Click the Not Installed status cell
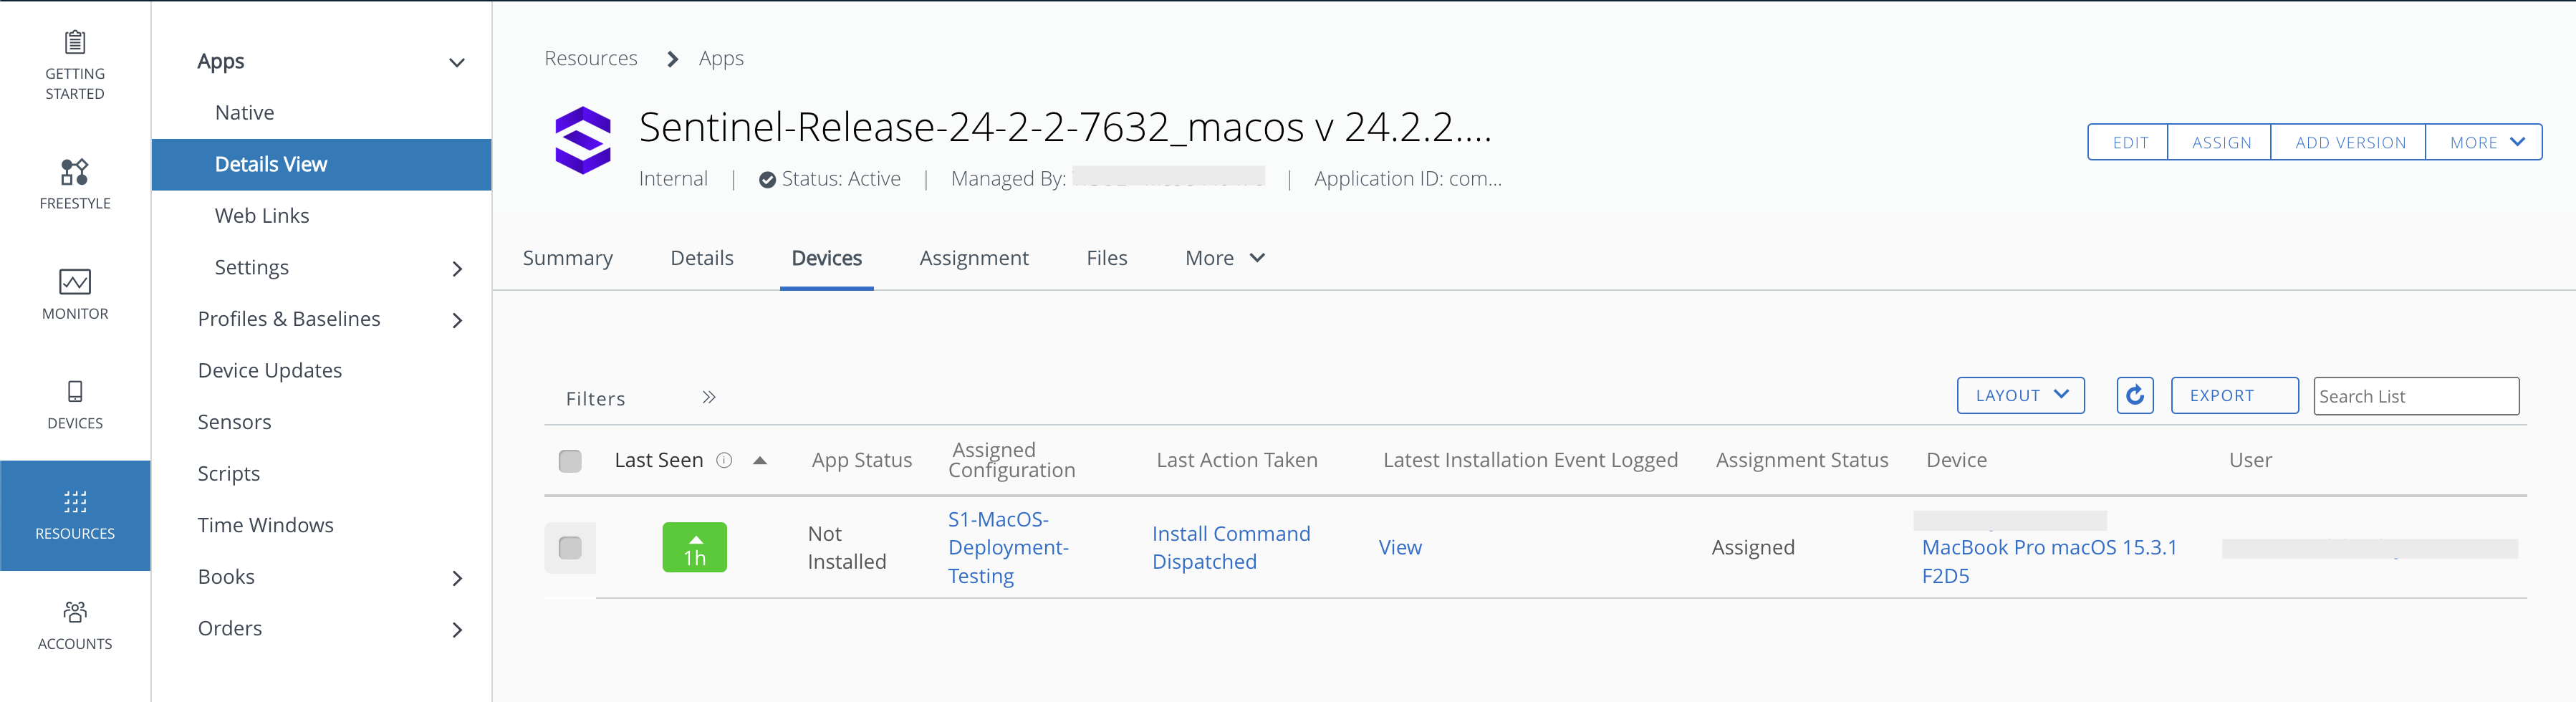Image resolution: width=2576 pixels, height=702 pixels. click(846, 547)
